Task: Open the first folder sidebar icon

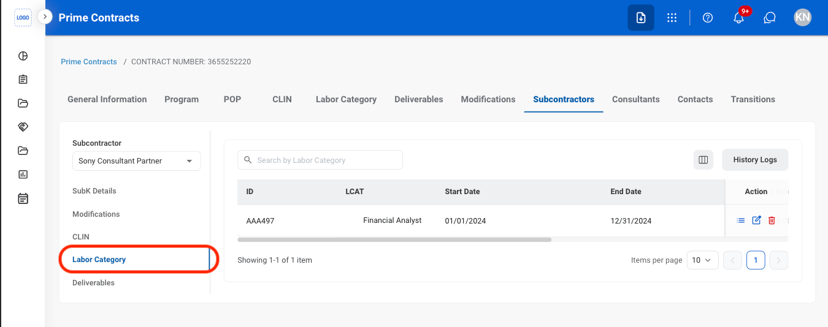Action: coord(23,103)
